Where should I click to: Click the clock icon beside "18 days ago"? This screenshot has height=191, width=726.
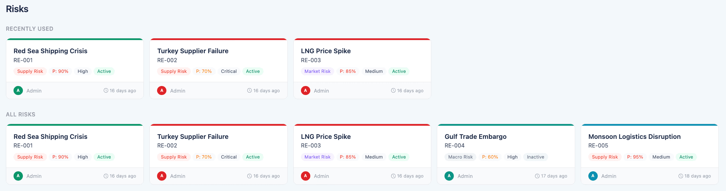click(681, 176)
